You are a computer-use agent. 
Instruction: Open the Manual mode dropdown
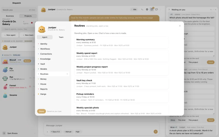68,132
